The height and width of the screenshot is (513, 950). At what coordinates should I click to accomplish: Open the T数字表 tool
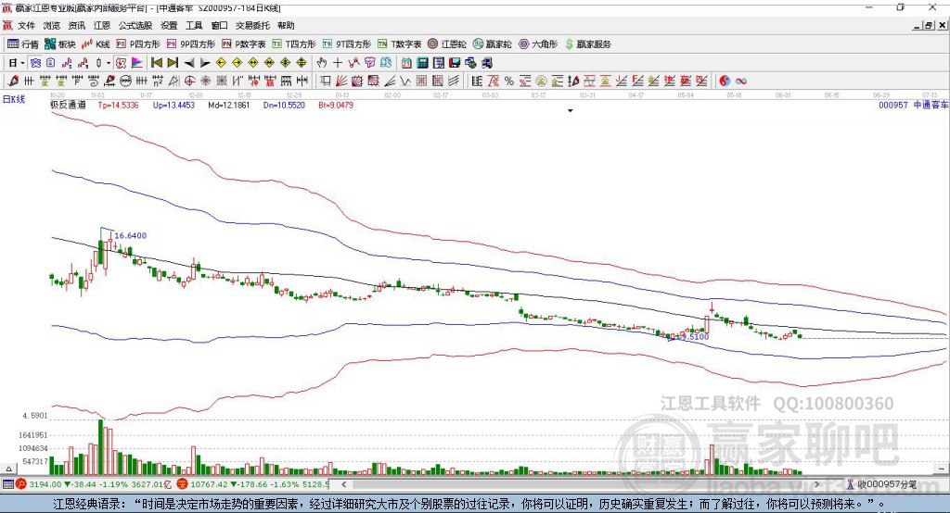(399, 44)
